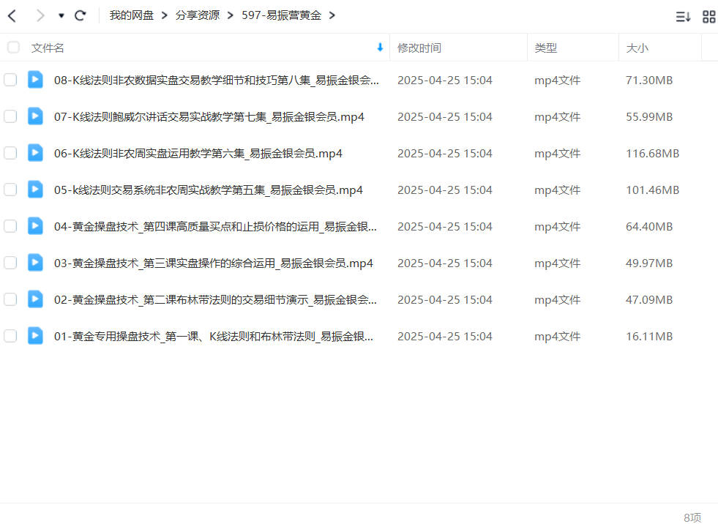The height and width of the screenshot is (524, 718).
Task: Click the video icon of file 05
Action: [35, 189]
